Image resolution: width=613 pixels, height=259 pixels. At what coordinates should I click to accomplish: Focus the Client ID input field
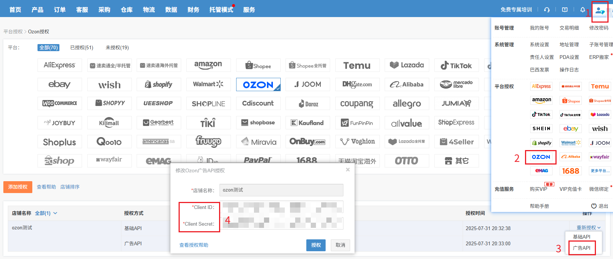coord(281,207)
